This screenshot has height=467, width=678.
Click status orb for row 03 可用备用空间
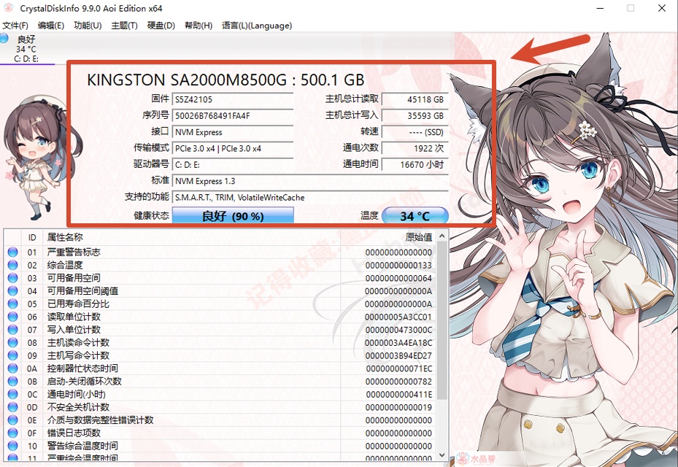12,278
